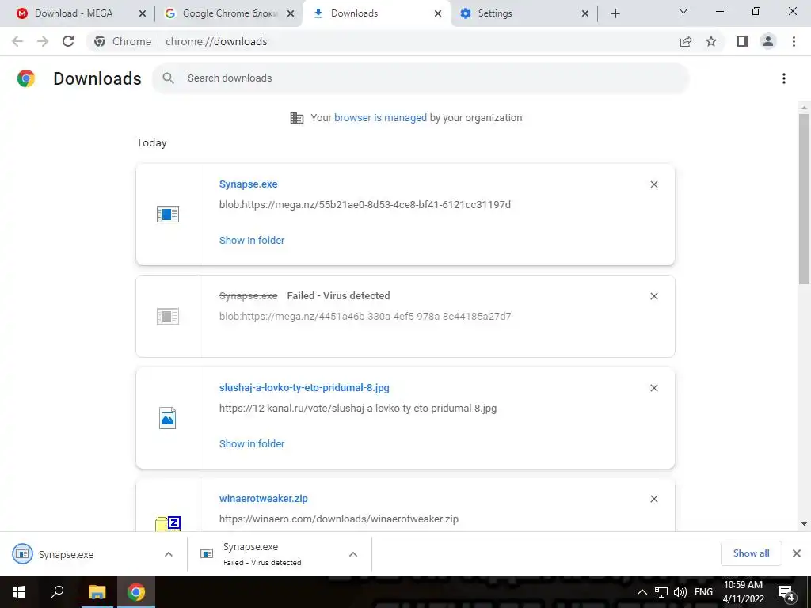Viewport: 811px width, 608px height.
Task: Open the first Synapse.exe download link
Action: 248,184
